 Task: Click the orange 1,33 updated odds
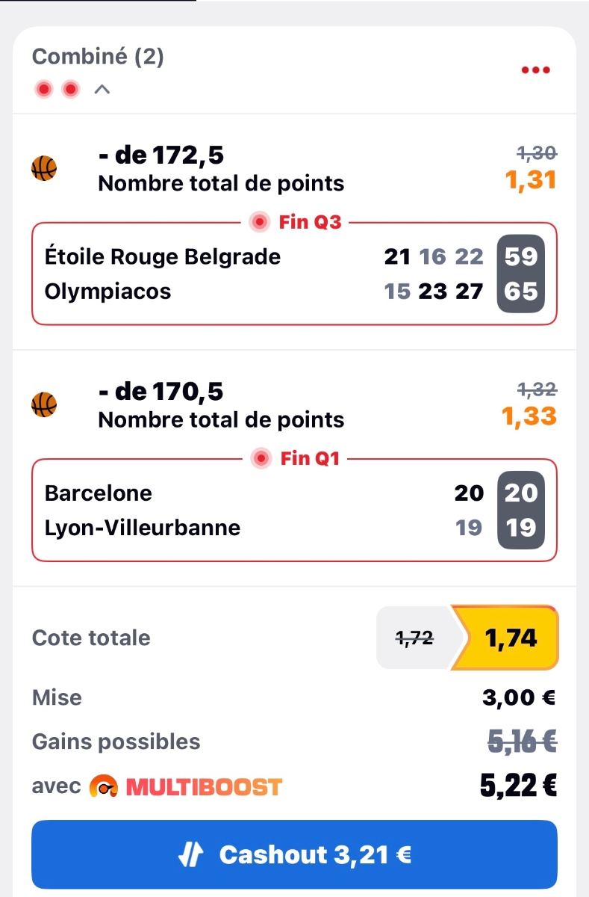point(529,416)
